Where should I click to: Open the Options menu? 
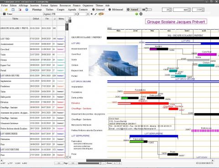click(54, 5)
